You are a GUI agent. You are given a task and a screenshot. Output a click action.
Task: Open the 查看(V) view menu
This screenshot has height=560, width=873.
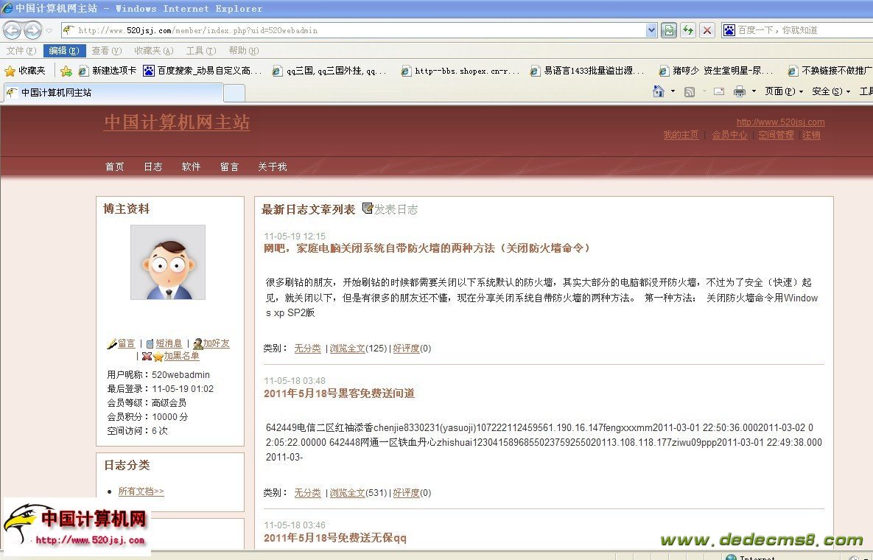(x=106, y=51)
